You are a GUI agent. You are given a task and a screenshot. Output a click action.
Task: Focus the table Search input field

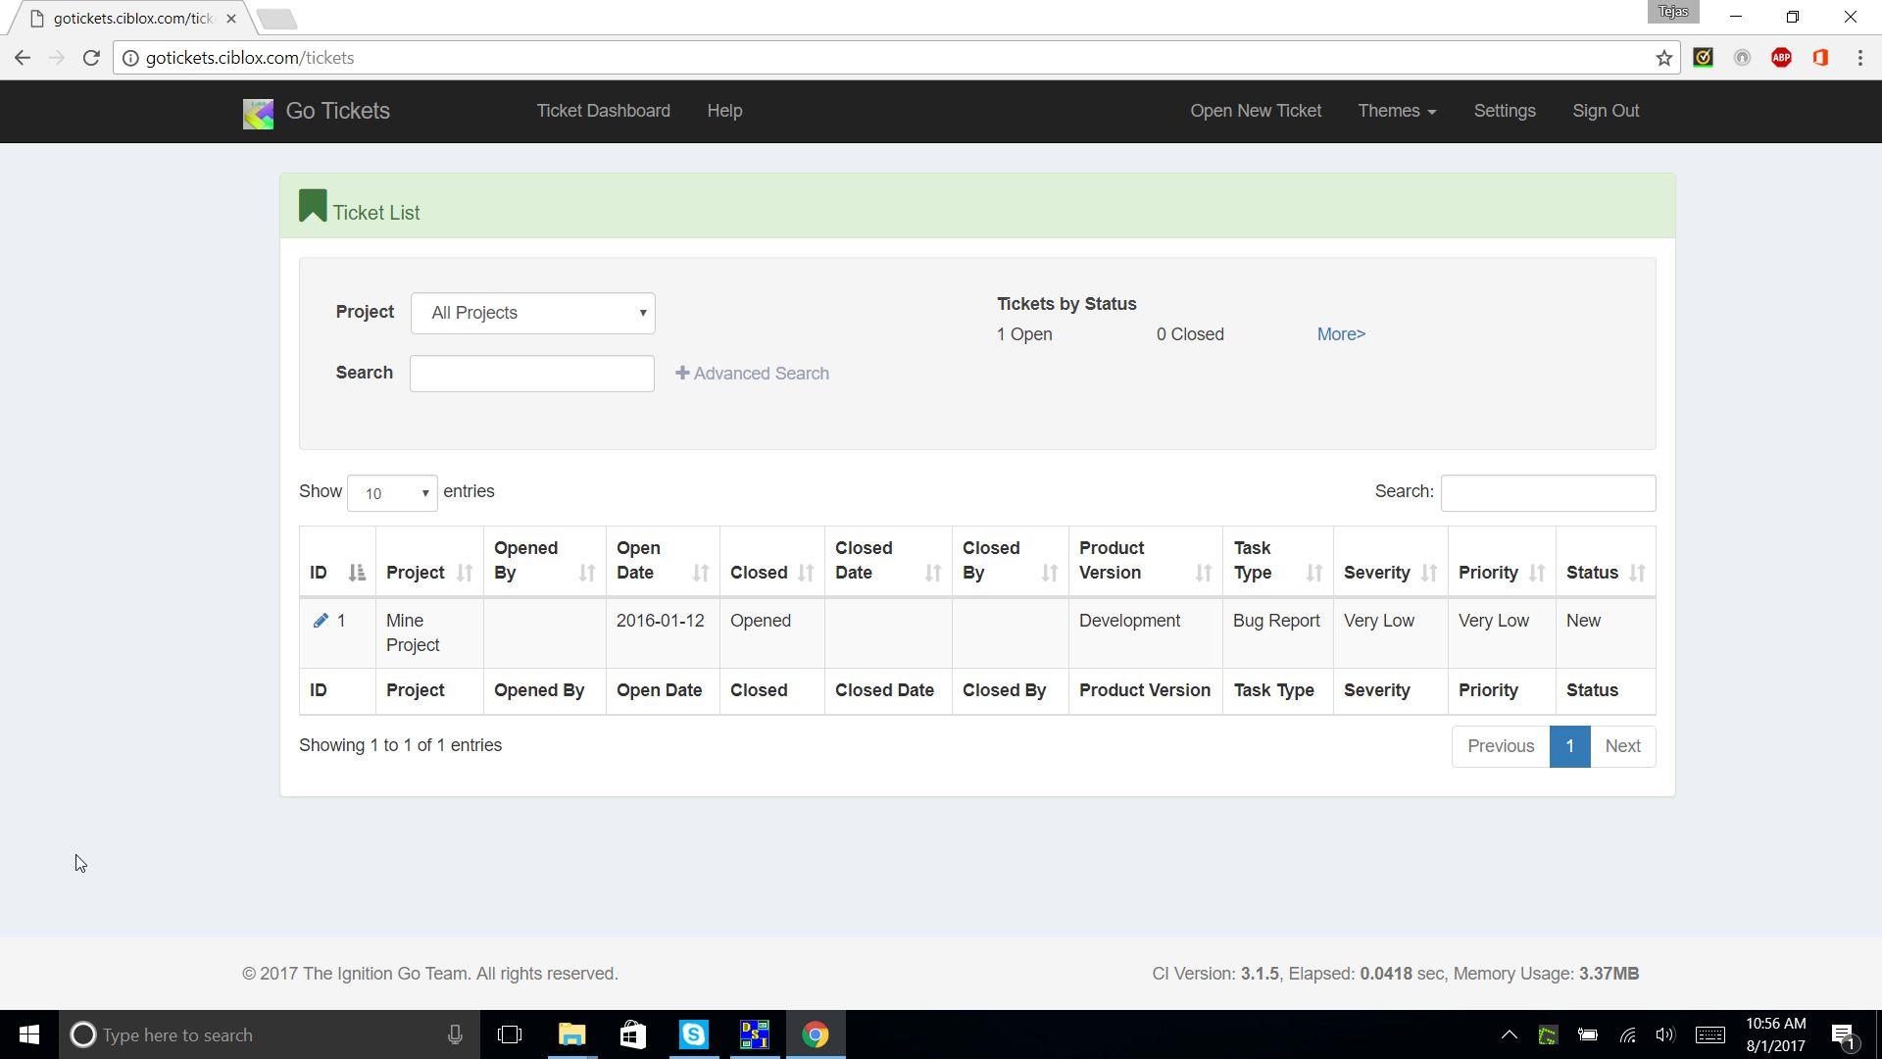click(1547, 493)
